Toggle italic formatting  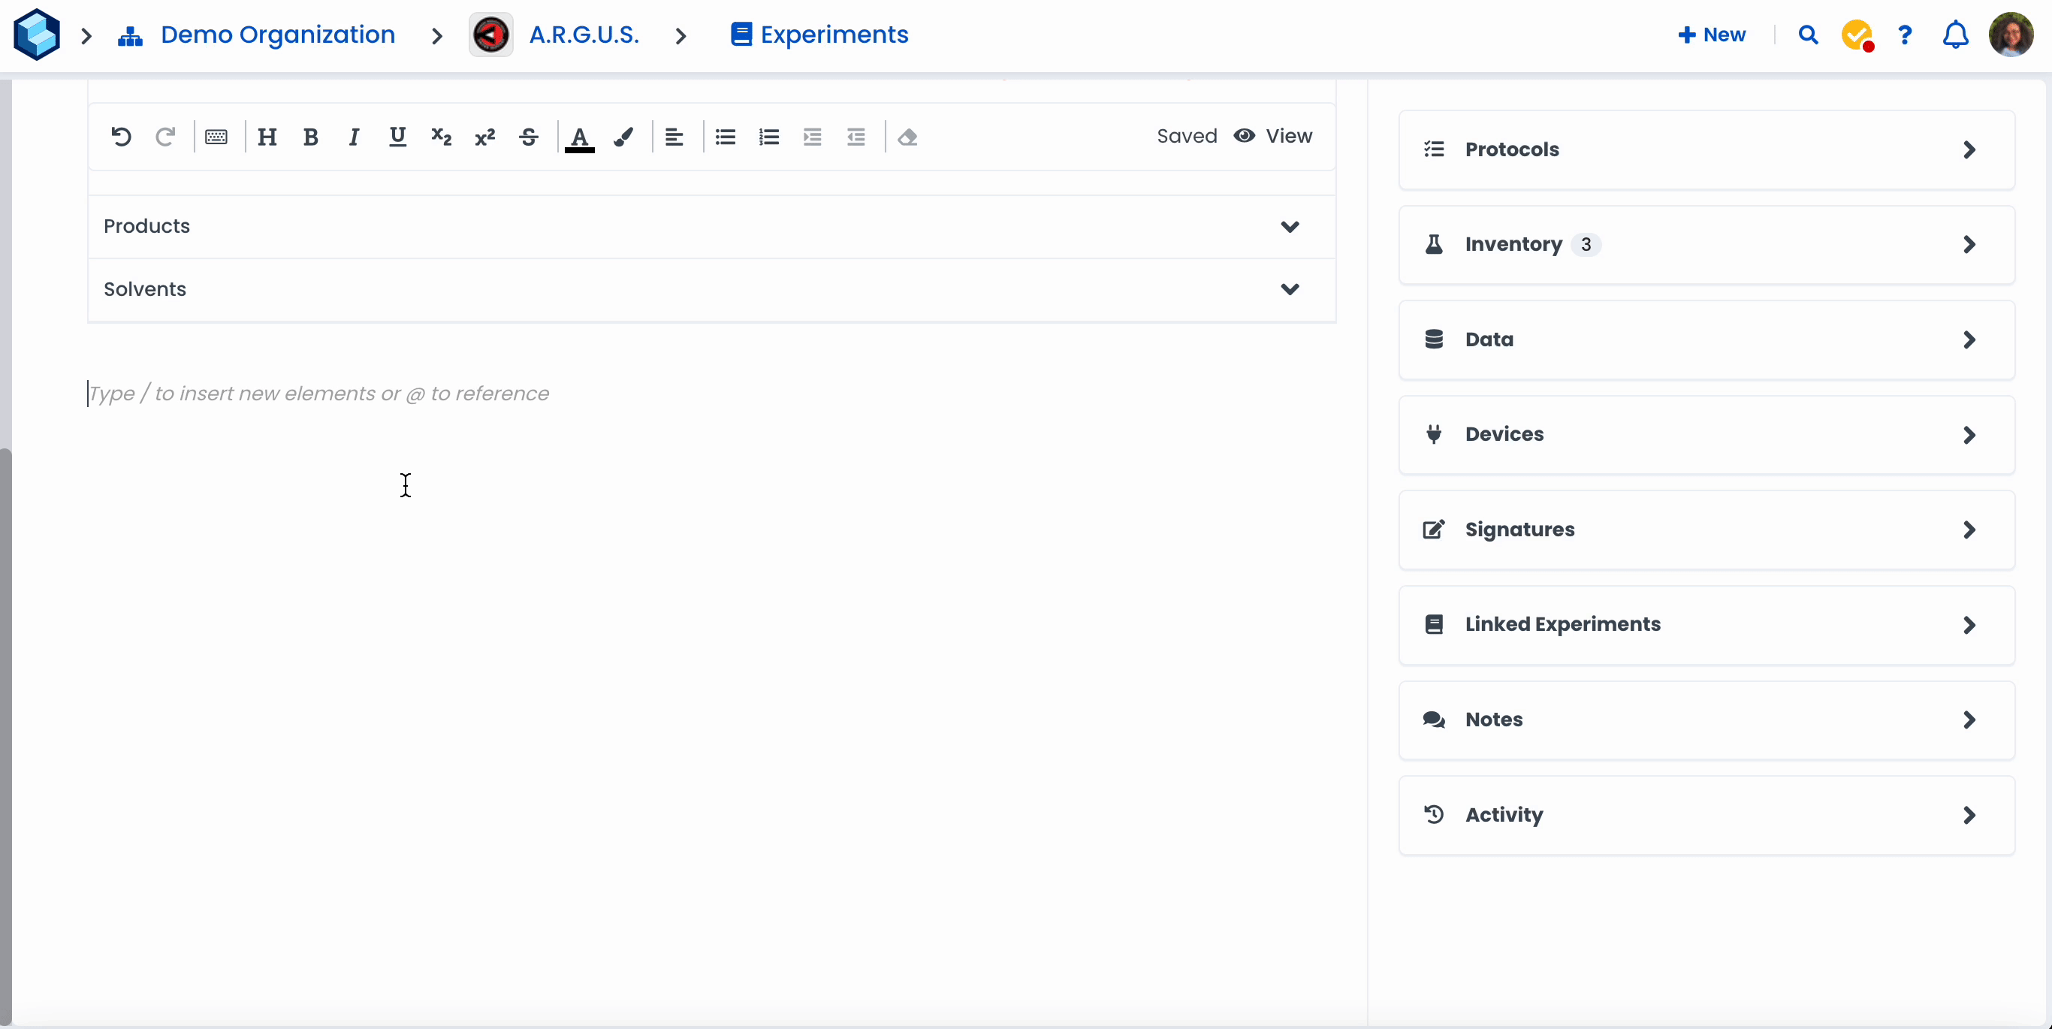point(354,137)
